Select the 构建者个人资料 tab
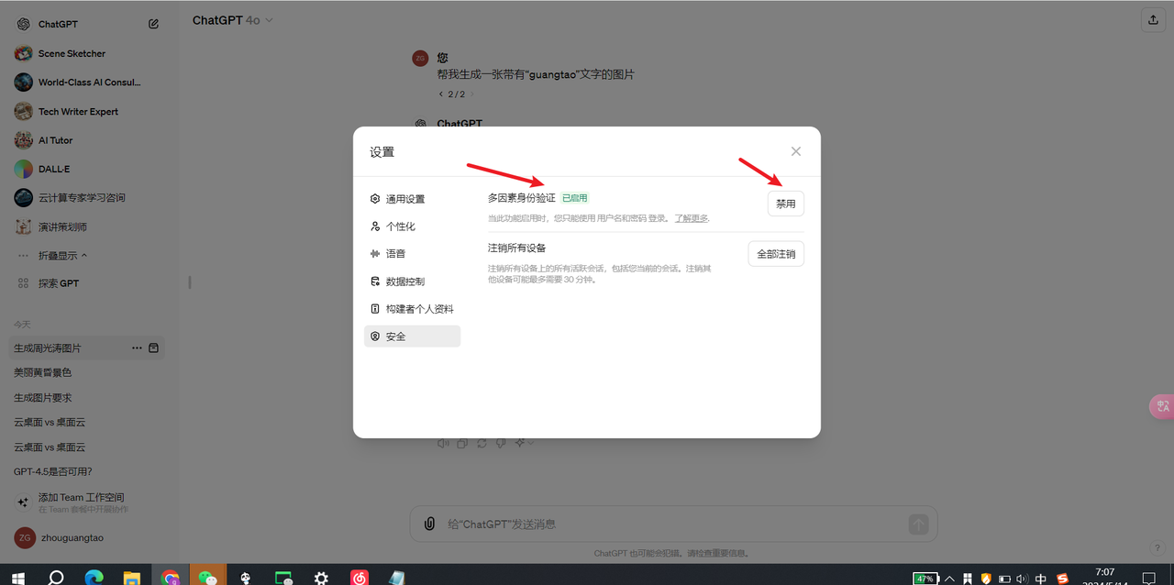The height and width of the screenshot is (585, 1174). pyautogui.click(x=412, y=309)
